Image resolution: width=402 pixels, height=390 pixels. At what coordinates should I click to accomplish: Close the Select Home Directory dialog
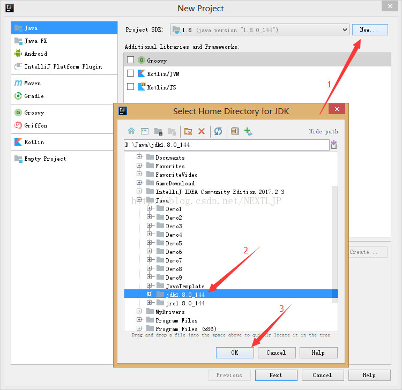click(337, 109)
